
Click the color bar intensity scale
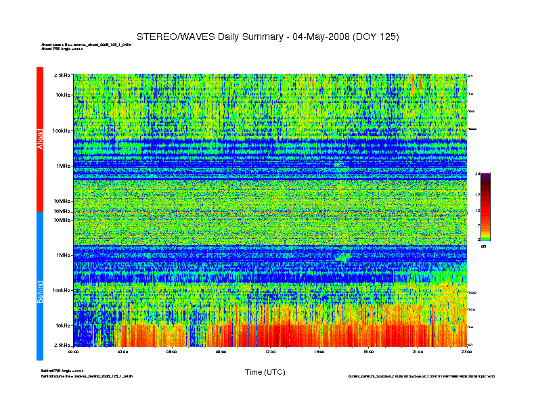pos(486,207)
